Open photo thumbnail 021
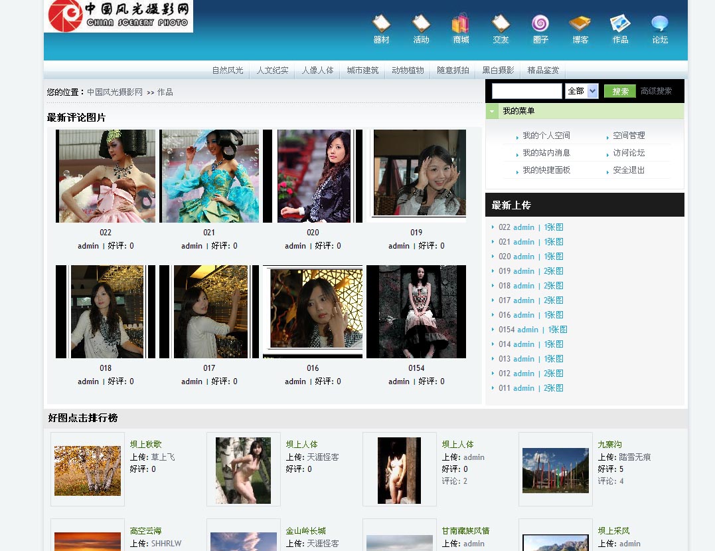Viewport: 715px width, 551px height. [x=209, y=176]
